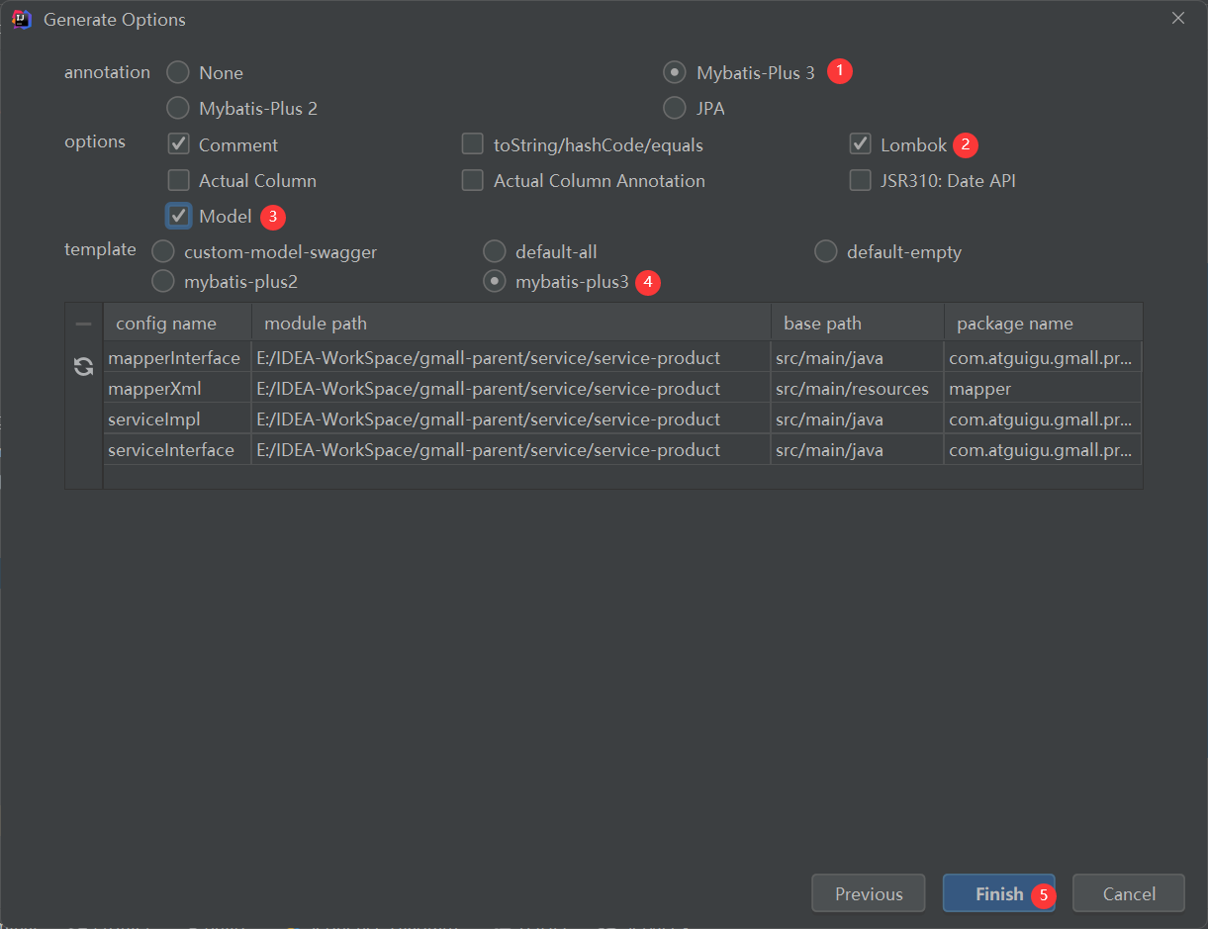Click base path cell of serviceImpl row
This screenshot has height=929, width=1208.
pyautogui.click(x=858, y=418)
